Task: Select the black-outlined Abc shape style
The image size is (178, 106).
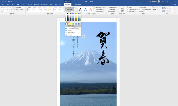Action: (29, 9)
